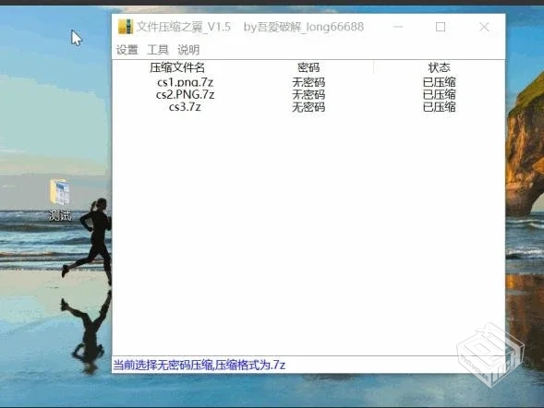544x408 pixels.
Task: Select the 测试 folder on desktop
Action: click(60, 200)
